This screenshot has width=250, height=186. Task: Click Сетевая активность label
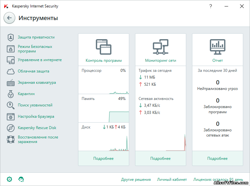pos(156,99)
